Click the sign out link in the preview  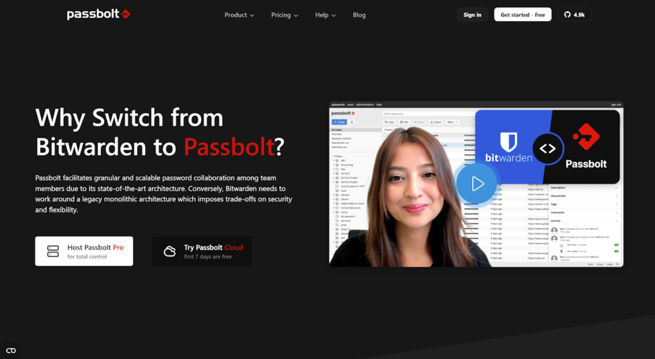[615, 104]
